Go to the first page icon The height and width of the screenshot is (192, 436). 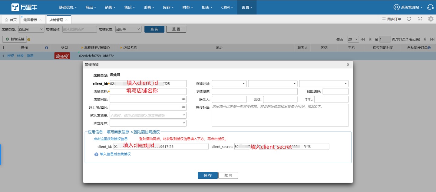pyautogui.click(x=362, y=39)
